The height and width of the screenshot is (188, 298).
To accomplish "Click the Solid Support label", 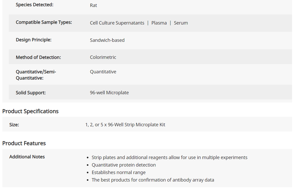I will pos(30,93).
